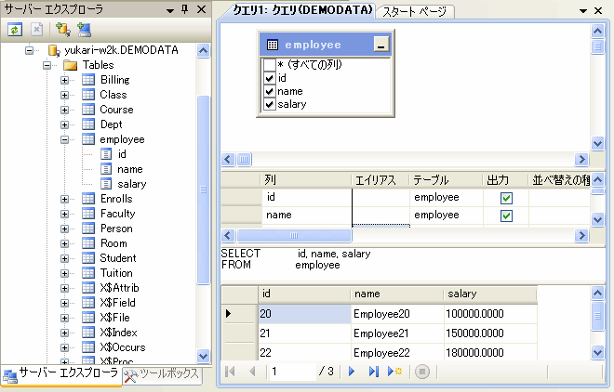
Task: Click the Connect to Database icon
Action: [63, 30]
